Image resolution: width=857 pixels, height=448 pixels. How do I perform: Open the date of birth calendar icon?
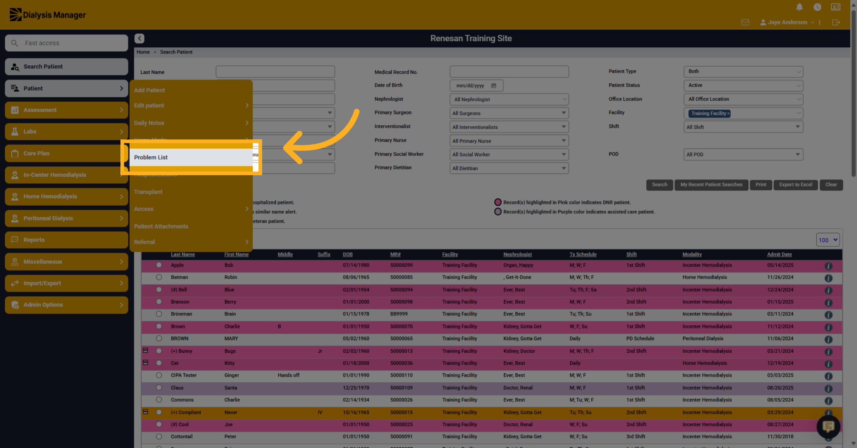coord(493,86)
